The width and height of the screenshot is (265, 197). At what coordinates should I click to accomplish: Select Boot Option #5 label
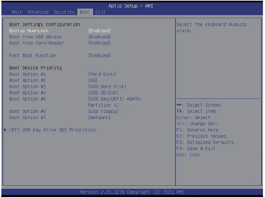click(28, 99)
